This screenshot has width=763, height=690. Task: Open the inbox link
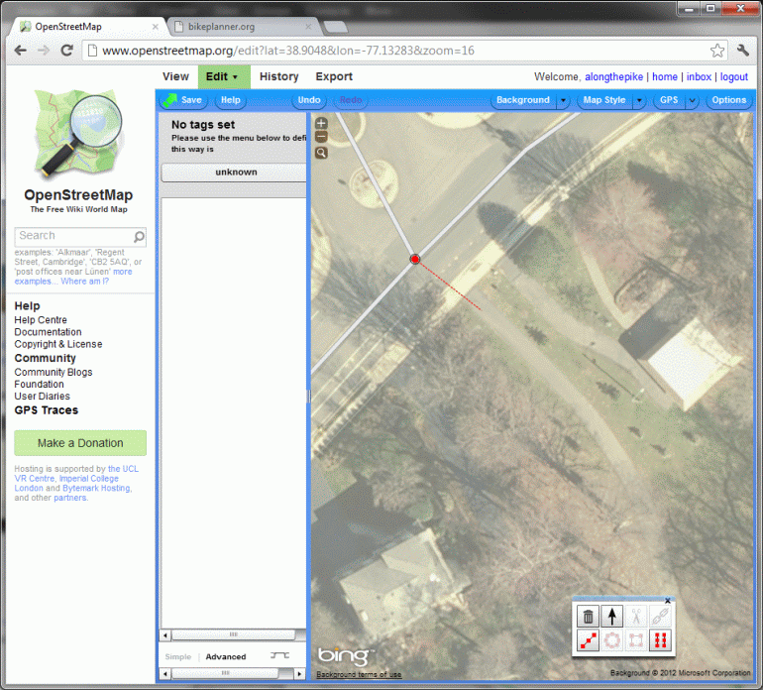coord(699,77)
